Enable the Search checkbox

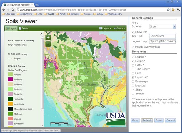[133, 94]
